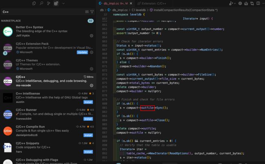The width and height of the screenshot is (265, 164).
Task: Click the ms-vscode C/C++ extension icon
Action: (x=8, y=81)
